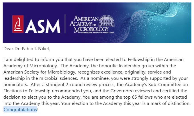This screenshot has width=194, height=116.
Task: Click the 'Dear Dr. Pablo I. Nikel' greeting
Action: [27, 49]
